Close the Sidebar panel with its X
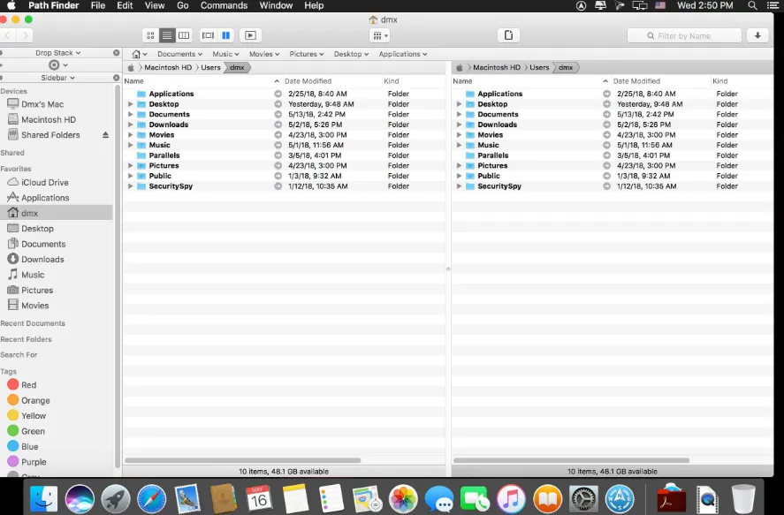The image size is (784, 515). (x=116, y=78)
